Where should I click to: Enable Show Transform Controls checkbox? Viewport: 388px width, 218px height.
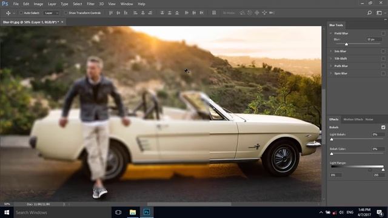tap(66, 13)
